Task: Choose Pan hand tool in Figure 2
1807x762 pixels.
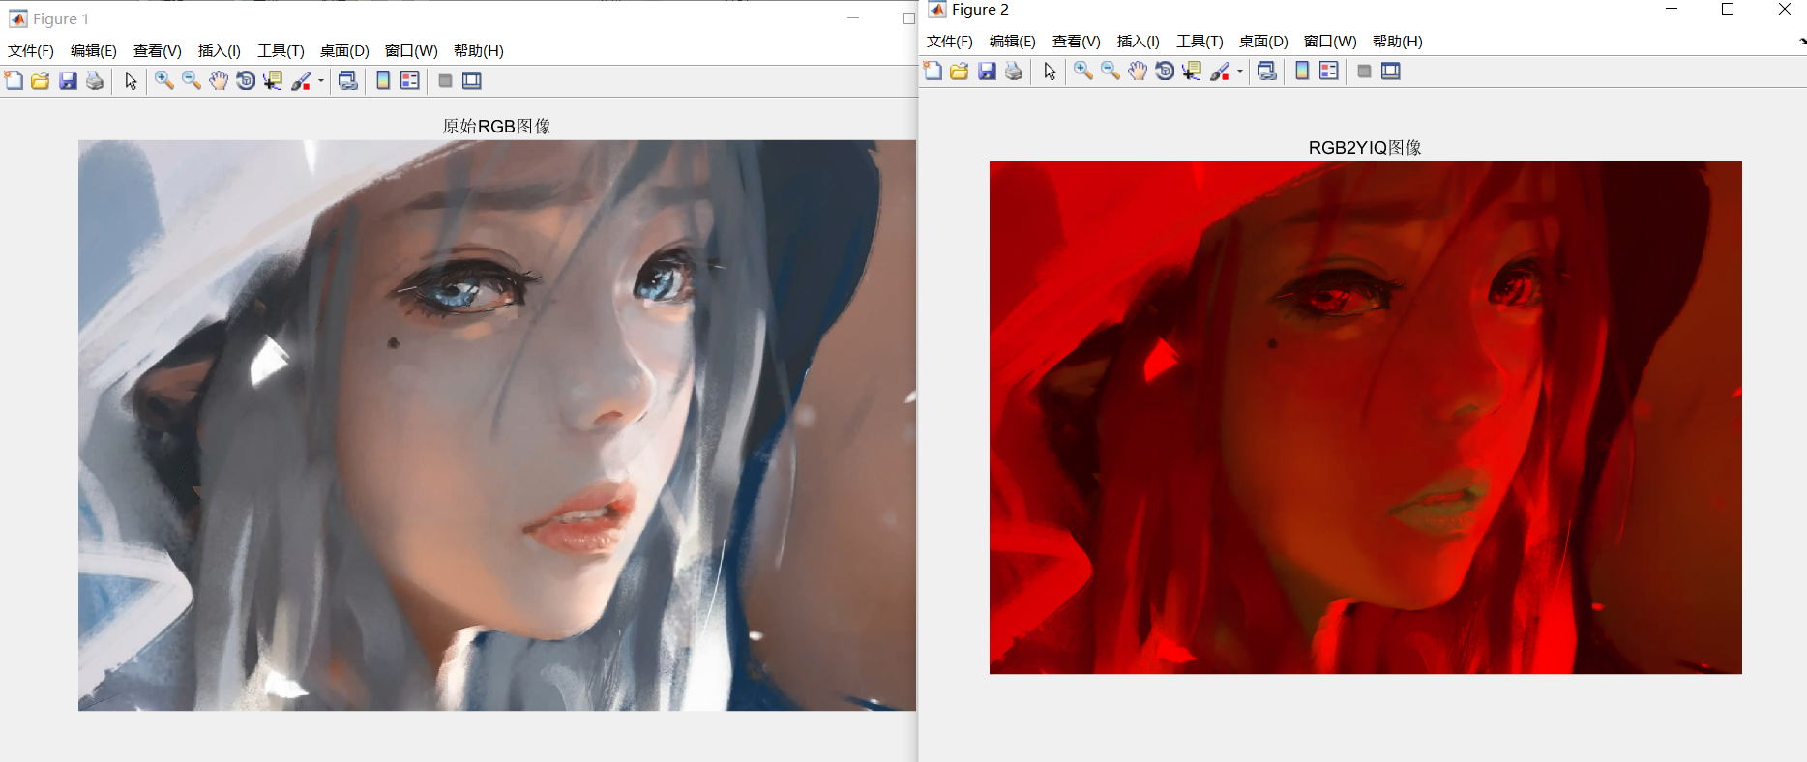Action: pos(1138,71)
